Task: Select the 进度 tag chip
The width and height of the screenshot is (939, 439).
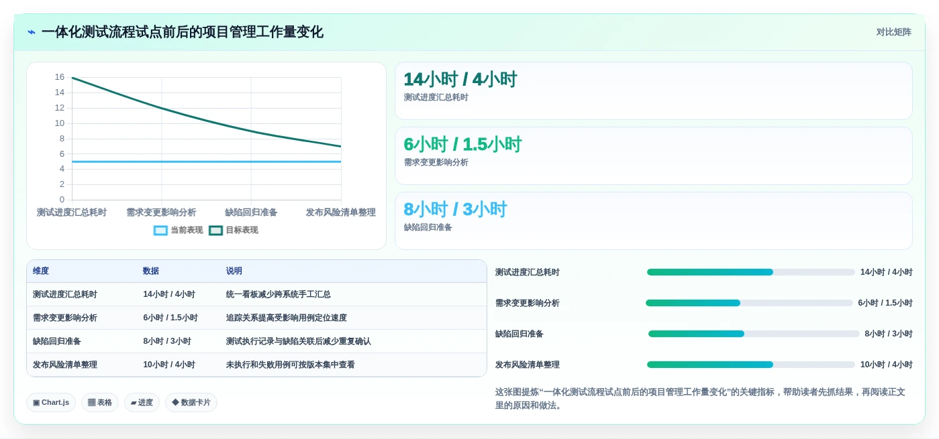Action: click(x=142, y=402)
